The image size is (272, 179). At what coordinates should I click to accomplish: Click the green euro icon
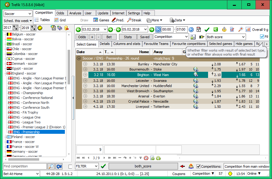pyautogui.click(x=216, y=29)
